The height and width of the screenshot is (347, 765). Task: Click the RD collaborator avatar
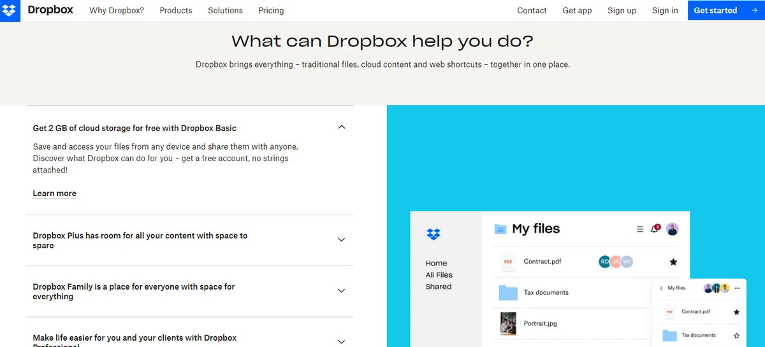click(605, 262)
